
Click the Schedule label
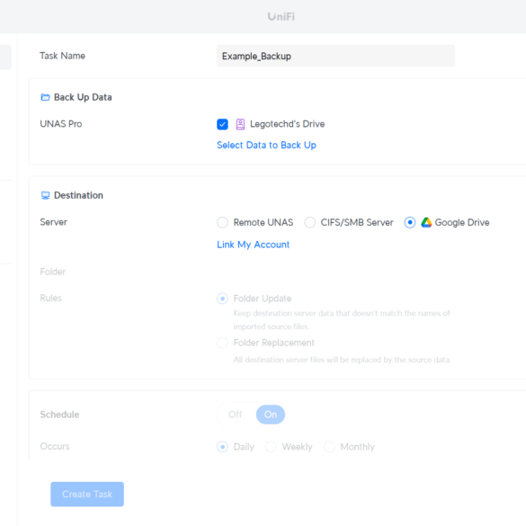click(59, 415)
